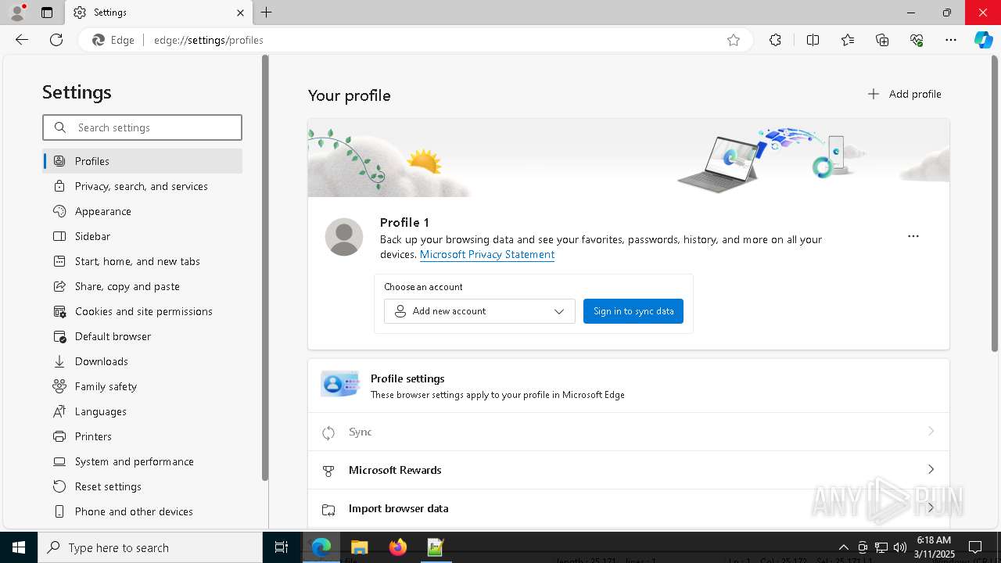The width and height of the screenshot is (1001, 563).
Task: Click Sign in to sync data
Action: point(633,311)
